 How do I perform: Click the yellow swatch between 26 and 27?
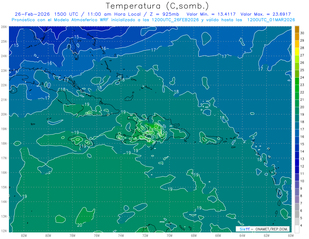click(x=297, y=52)
